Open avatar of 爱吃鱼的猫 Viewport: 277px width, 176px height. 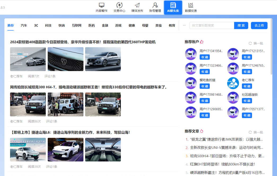(191, 83)
